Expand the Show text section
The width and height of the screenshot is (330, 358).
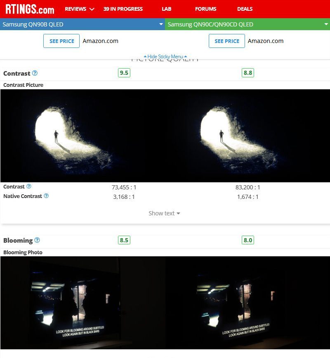[x=164, y=213]
